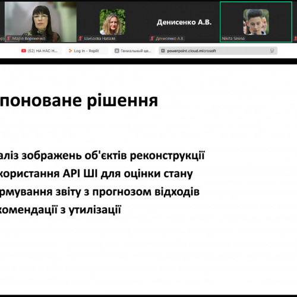Click the Nikita Sinina name label
Image resolution: width=297 pixels, height=297 pixels.
click(233, 39)
